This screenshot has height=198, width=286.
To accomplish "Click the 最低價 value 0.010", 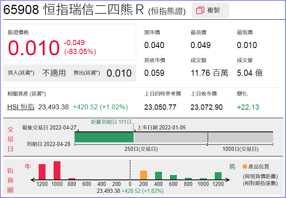I will click(x=247, y=45).
